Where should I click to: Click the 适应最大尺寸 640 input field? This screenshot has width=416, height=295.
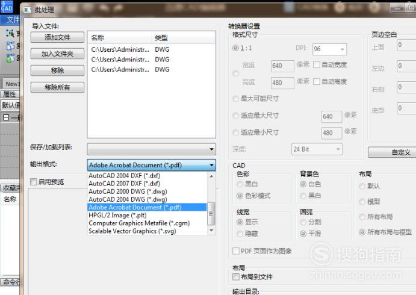pyautogui.click(x=332, y=116)
